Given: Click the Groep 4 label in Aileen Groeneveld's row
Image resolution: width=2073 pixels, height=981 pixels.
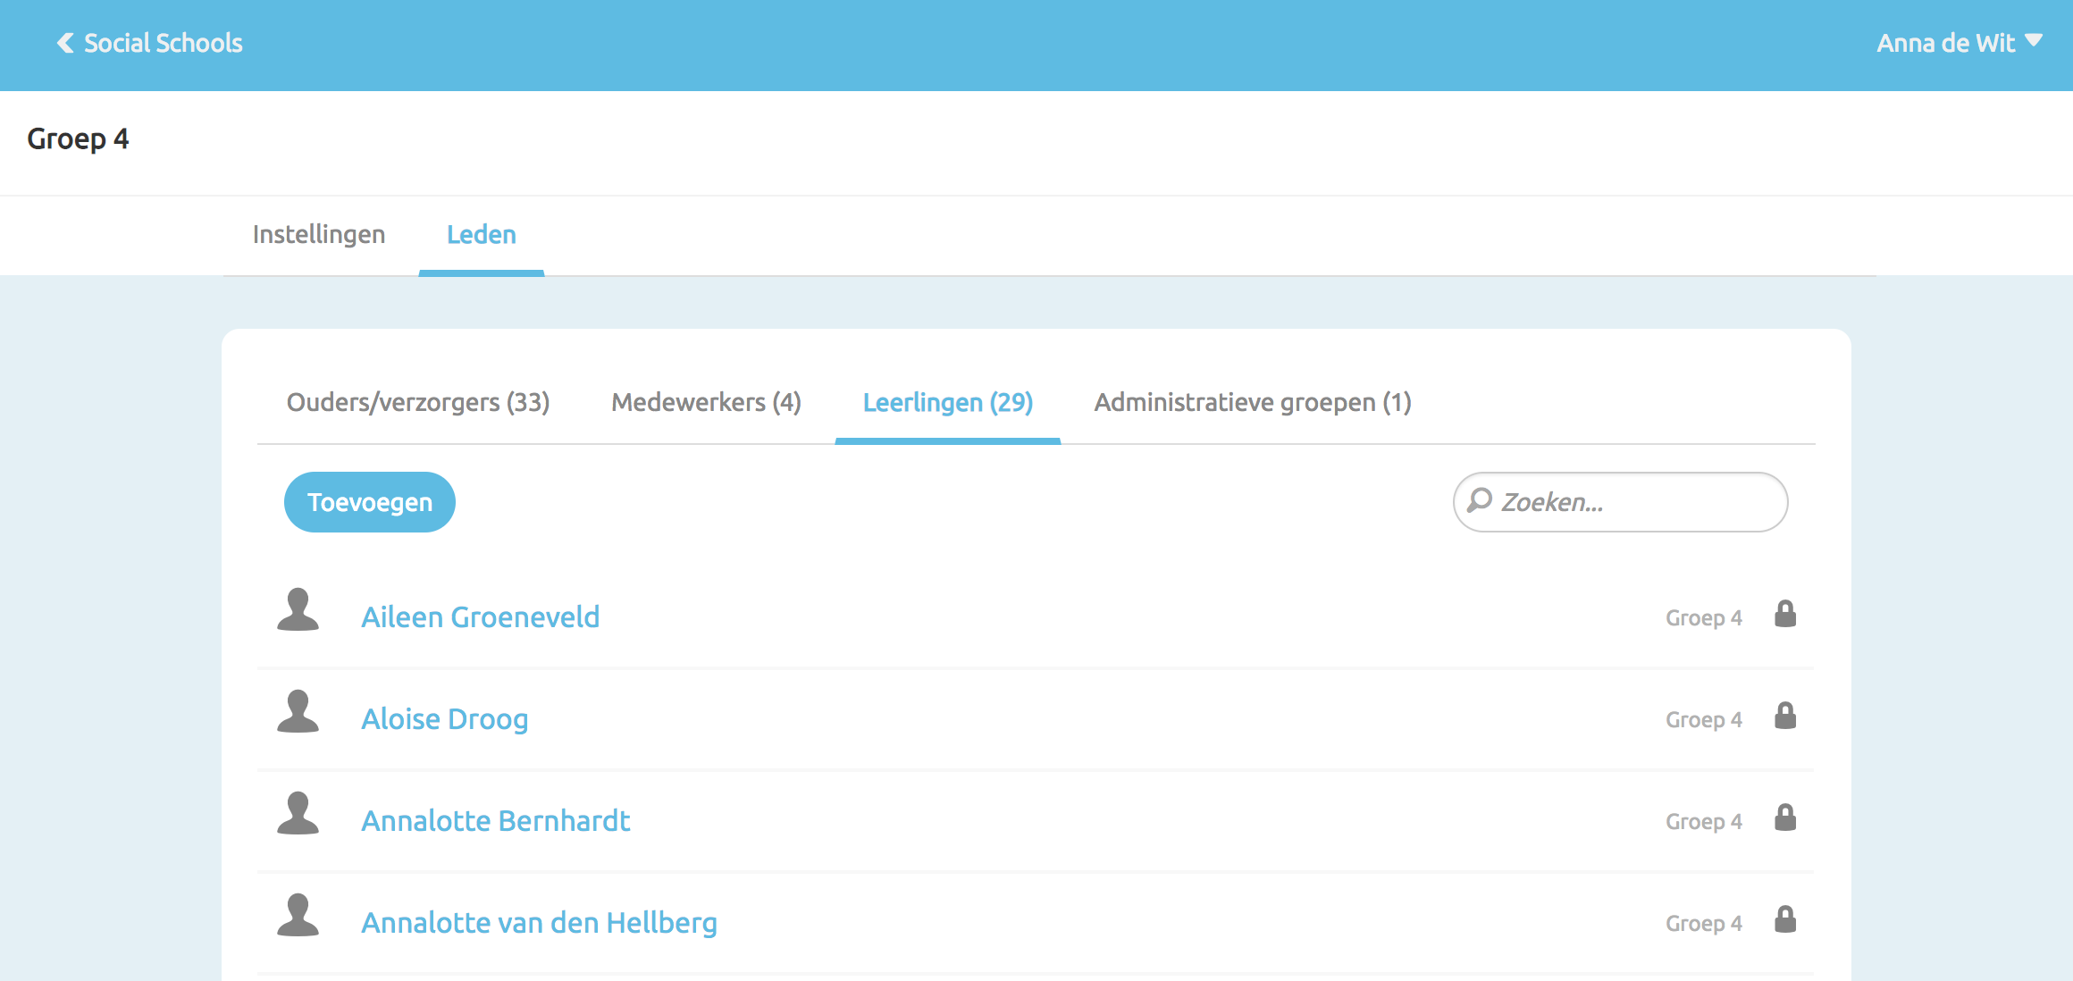Looking at the screenshot, I should coord(1704,618).
